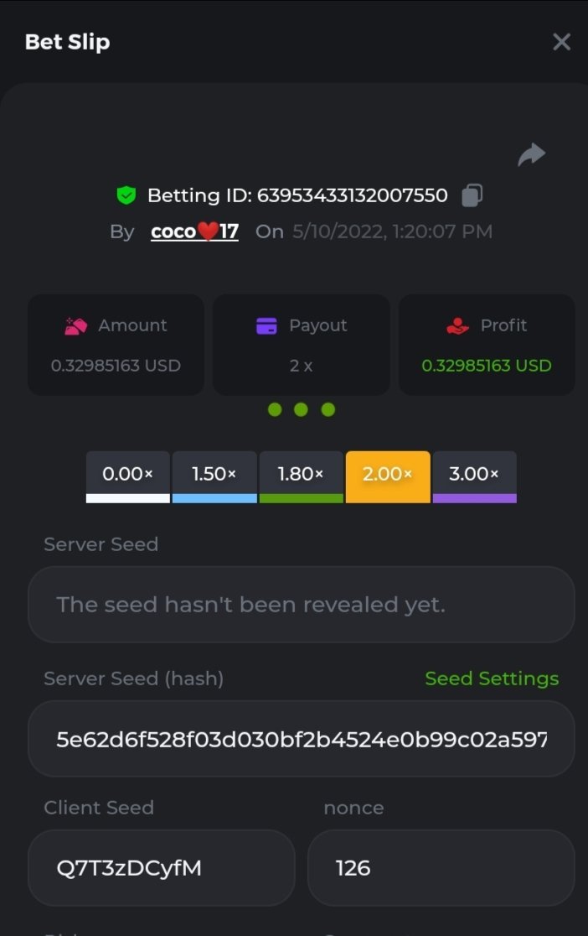The image size is (588, 936).
Task: Click the Payout card icon
Action: [x=266, y=326]
